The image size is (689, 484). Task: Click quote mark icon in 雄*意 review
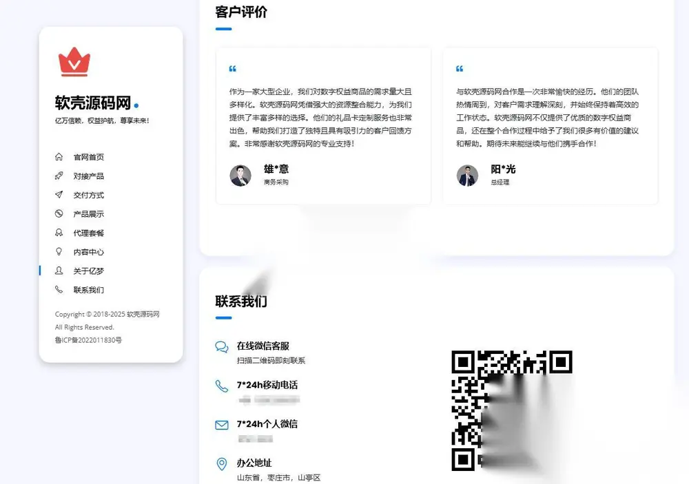[233, 69]
